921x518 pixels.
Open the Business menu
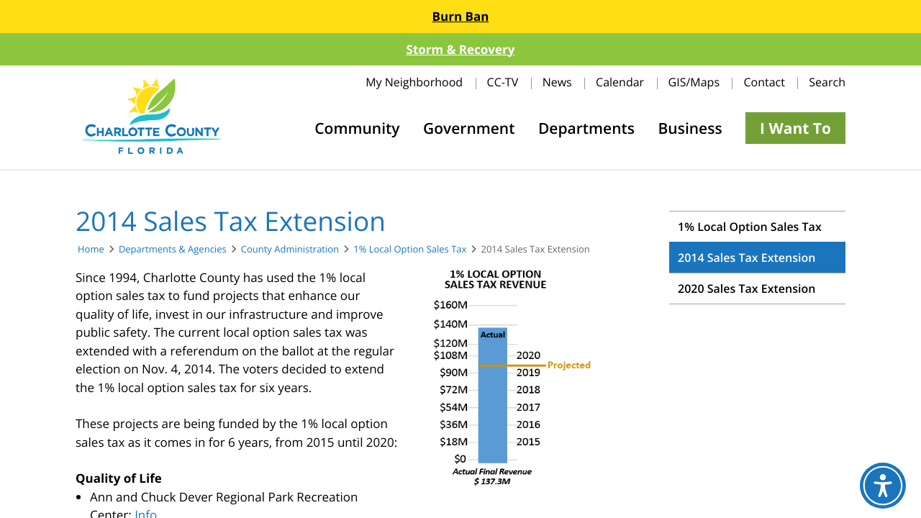click(x=689, y=128)
